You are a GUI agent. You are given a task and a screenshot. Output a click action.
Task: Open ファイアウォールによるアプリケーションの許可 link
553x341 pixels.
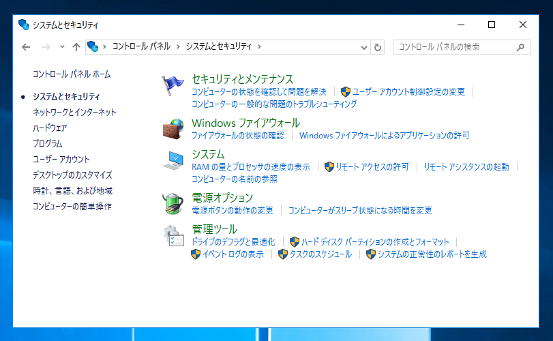point(385,136)
